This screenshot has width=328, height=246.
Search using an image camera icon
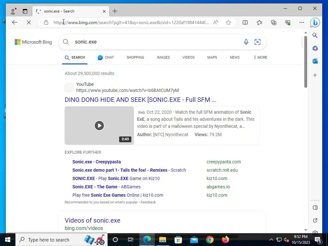[x=258, y=42]
